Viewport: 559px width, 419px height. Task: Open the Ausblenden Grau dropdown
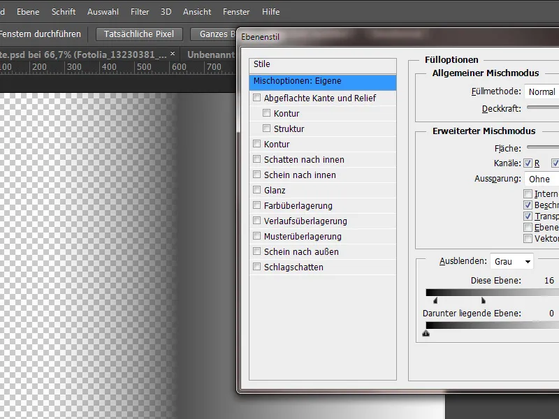511,261
